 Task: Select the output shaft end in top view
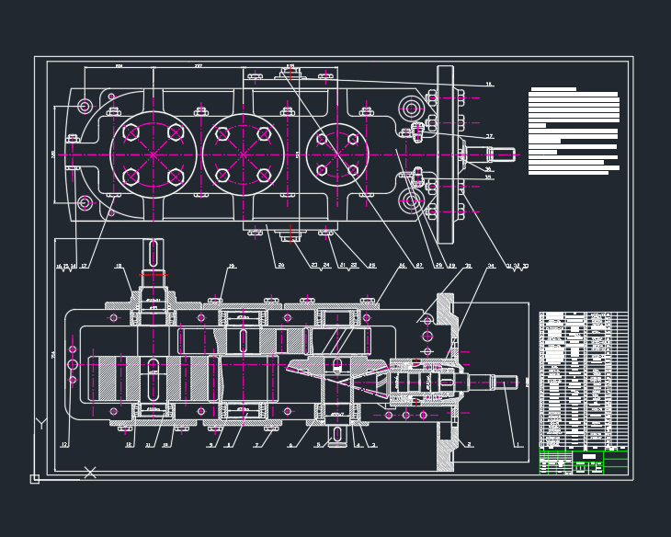tap(491, 154)
